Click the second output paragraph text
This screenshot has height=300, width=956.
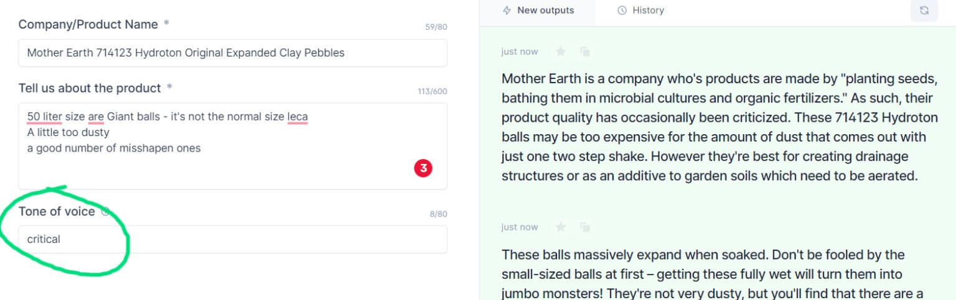click(703, 274)
